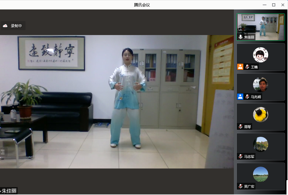The height and width of the screenshot is (195, 288).
Task: Toggle 王楠's muted microphone icon
Action: 248,67
